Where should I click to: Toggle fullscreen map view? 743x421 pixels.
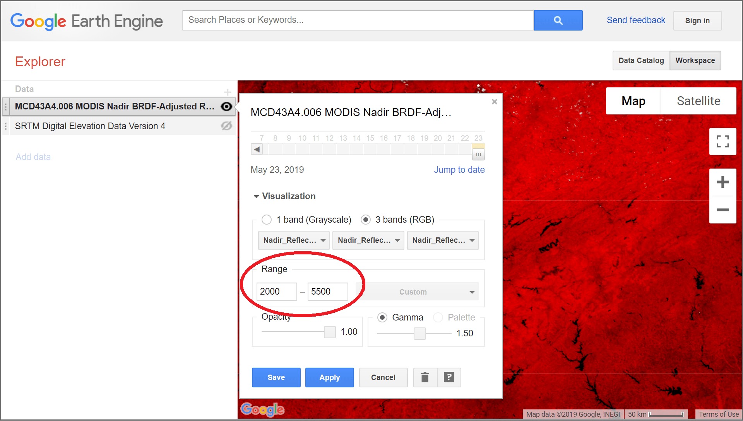(x=722, y=141)
